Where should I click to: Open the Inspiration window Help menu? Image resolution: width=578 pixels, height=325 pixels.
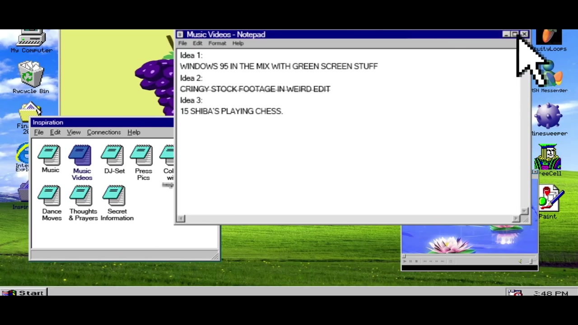pyautogui.click(x=134, y=132)
